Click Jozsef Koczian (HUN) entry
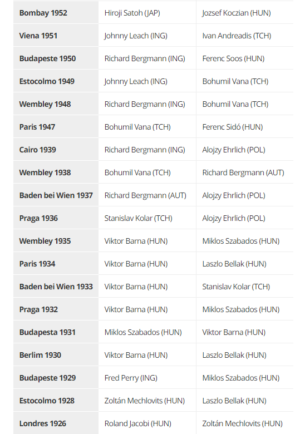Screen dimensions: 295x434 point(245,13)
